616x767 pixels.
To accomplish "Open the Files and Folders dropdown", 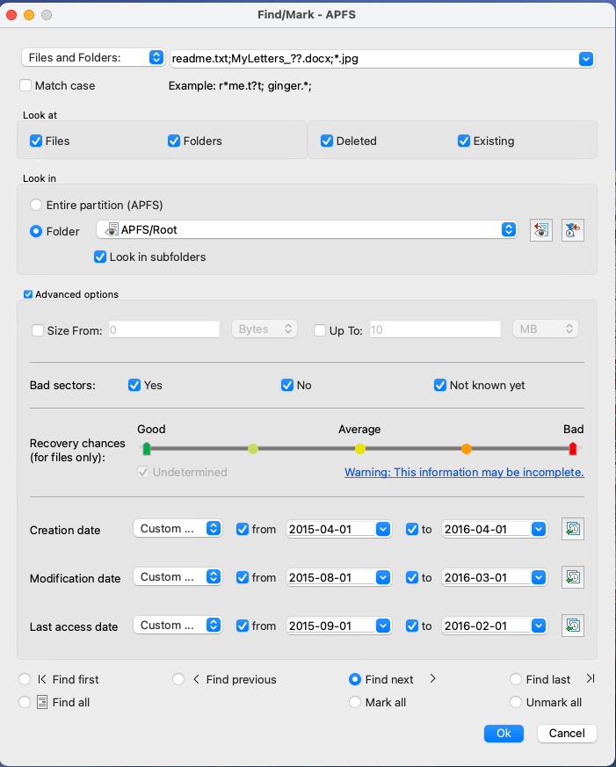I will click(92, 57).
